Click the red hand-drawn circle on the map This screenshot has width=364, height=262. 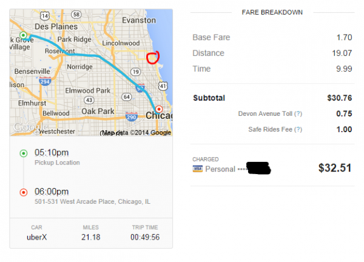[153, 58]
